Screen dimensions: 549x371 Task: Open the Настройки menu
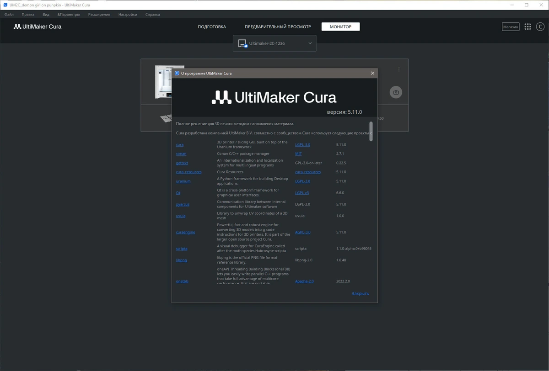(x=128, y=14)
